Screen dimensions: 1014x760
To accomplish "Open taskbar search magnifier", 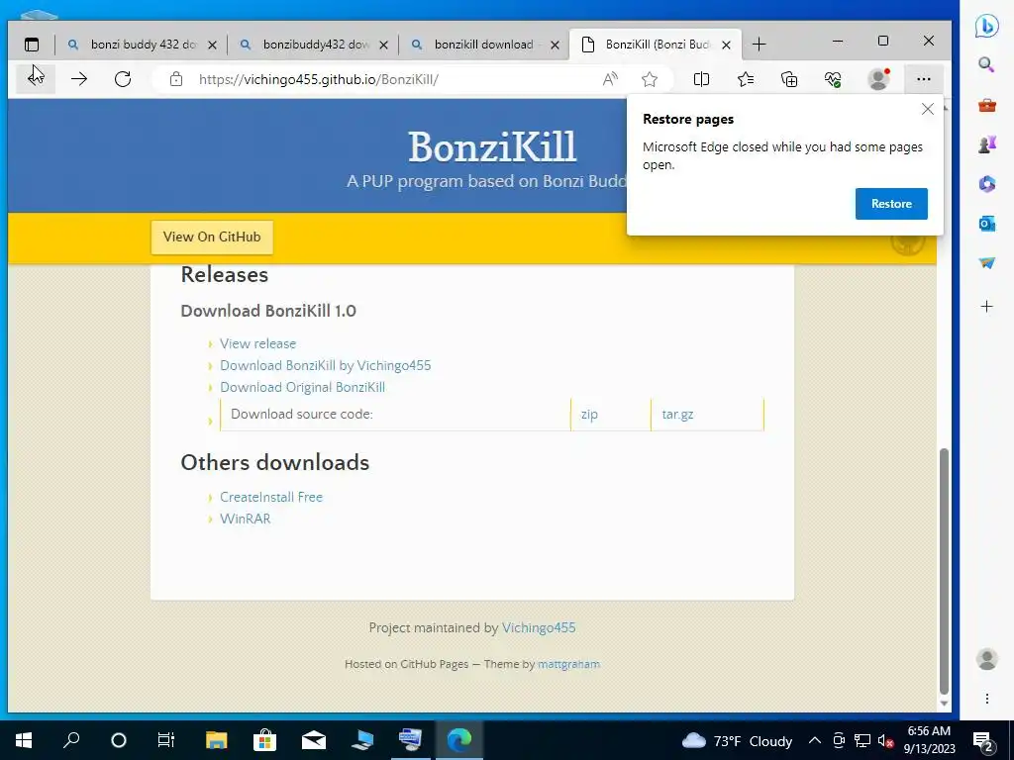I will (71, 740).
